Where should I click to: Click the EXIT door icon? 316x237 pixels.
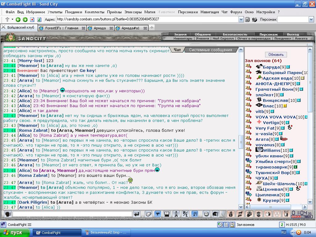pos(286,214)
